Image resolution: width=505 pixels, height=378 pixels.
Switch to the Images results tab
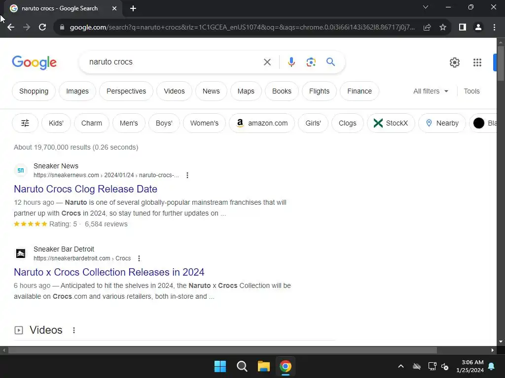(x=77, y=91)
